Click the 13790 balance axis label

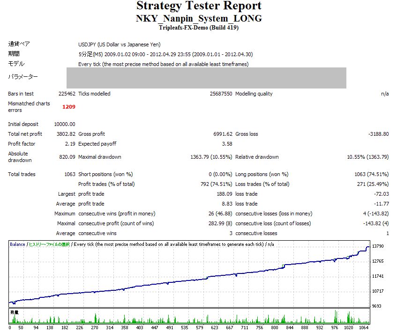coord(378,246)
